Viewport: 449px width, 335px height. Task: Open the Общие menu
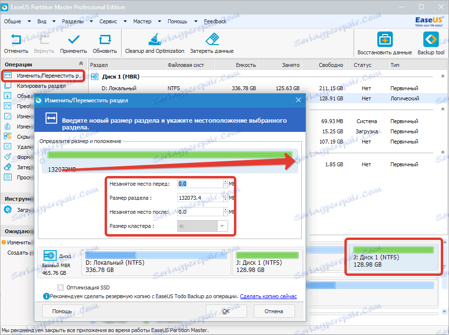(13, 21)
